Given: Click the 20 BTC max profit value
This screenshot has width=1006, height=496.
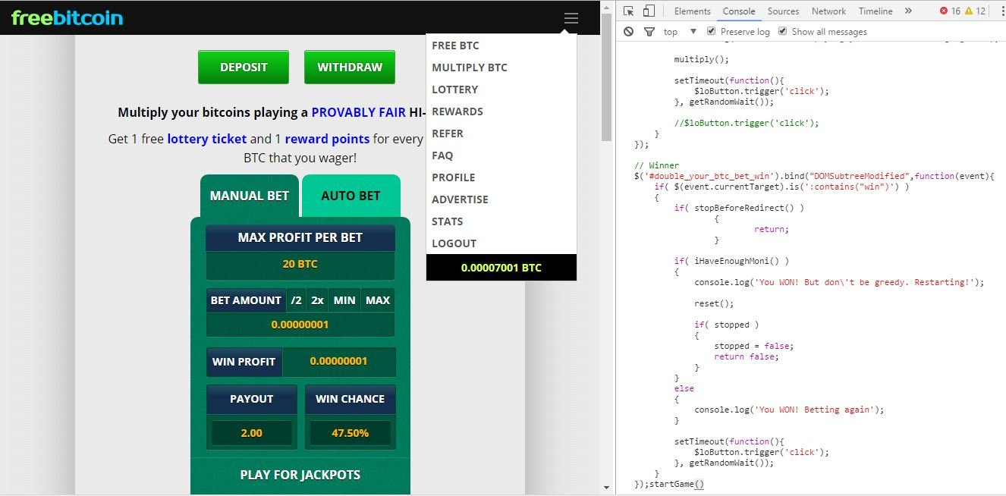Looking at the screenshot, I should [x=300, y=265].
